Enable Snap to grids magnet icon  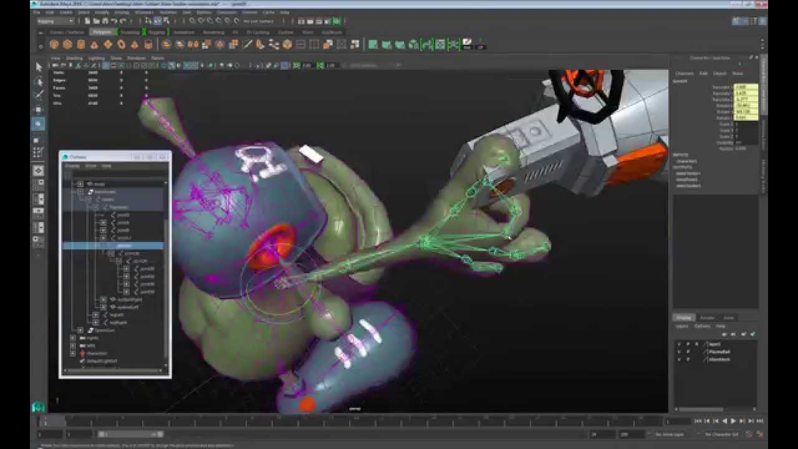click(193, 21)
